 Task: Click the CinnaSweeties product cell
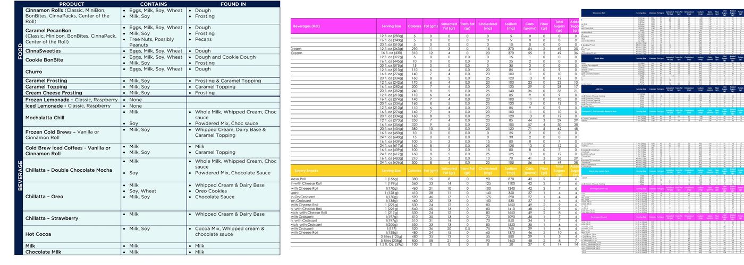click(72, 51)
